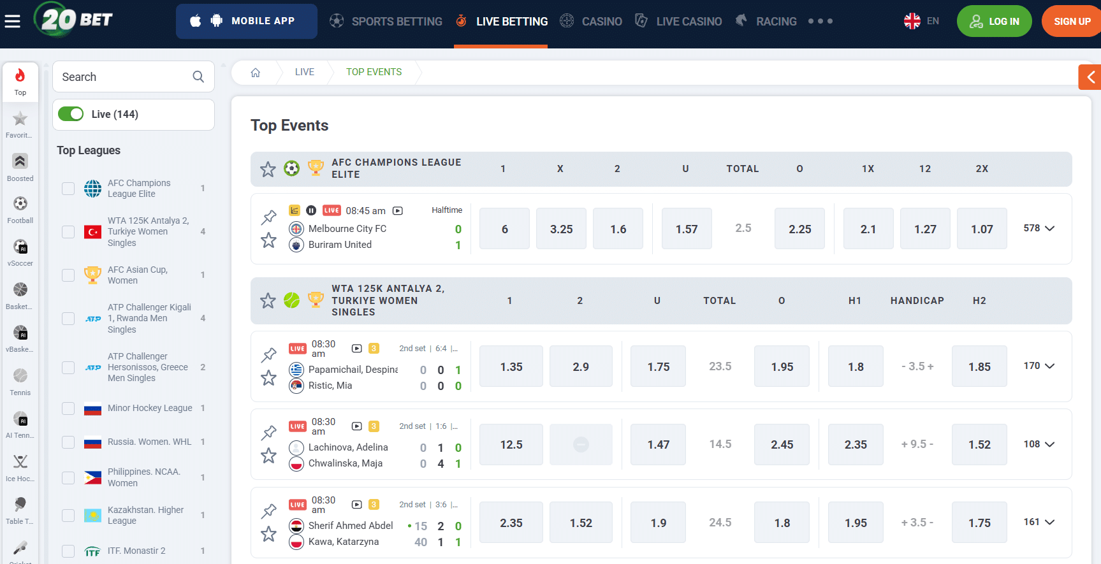Download via the Mobile App button
This screenshot has height=564, width=1101.
[x=246, y=21]
